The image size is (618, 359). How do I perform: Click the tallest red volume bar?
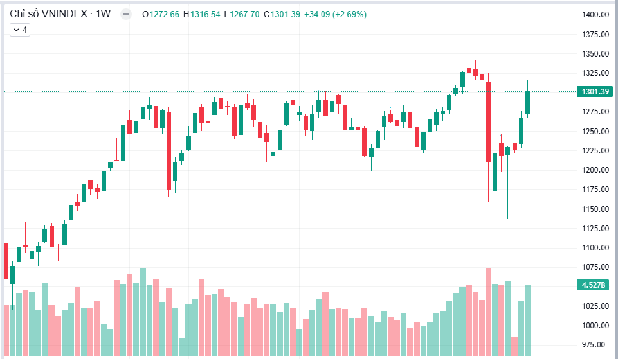(489, 311)
